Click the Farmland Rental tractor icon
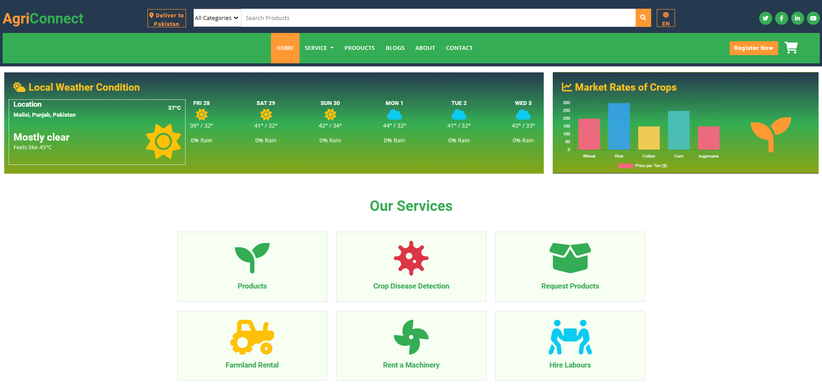The image size is (822, 384). (x=252, y=337)
